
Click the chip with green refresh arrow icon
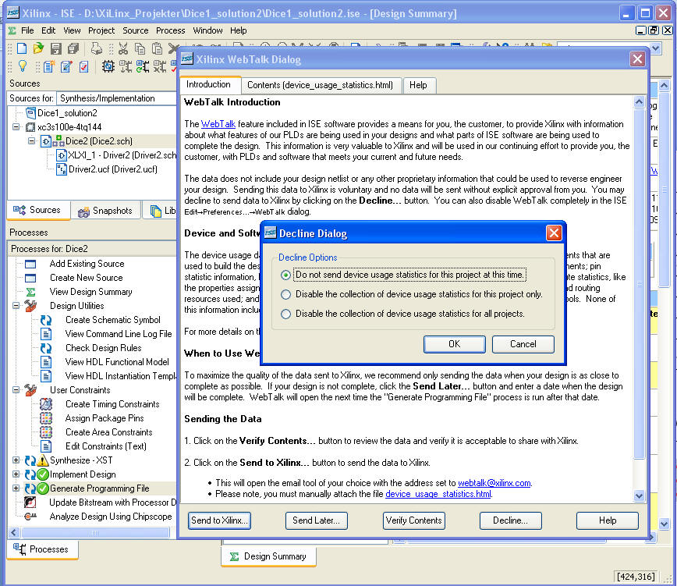click(143, 66)
